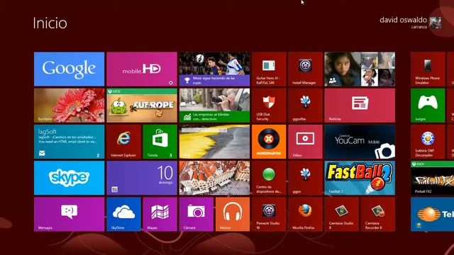Image resolution: width=454 pixels, height=255 pixels.
Task: Open the Google tile
Action: click(70, 69)
